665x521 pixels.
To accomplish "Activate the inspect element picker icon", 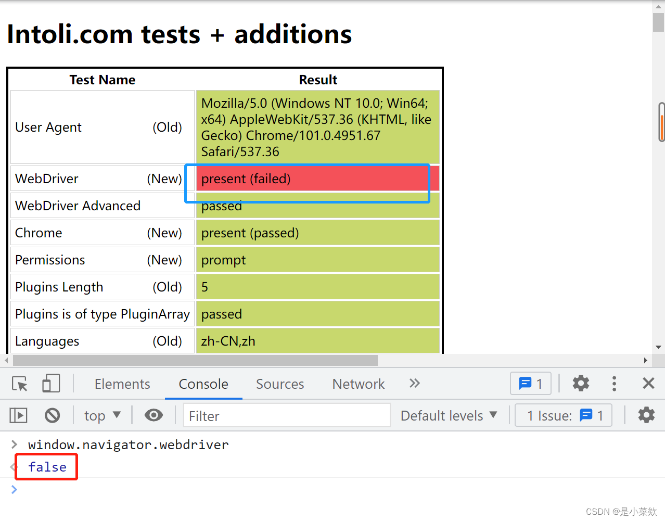I will (x=20, y=384).
